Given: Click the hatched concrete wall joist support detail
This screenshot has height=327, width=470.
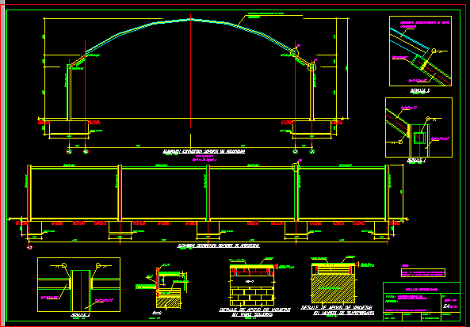Looking at the screenshot, I should [x=334, y=283].
